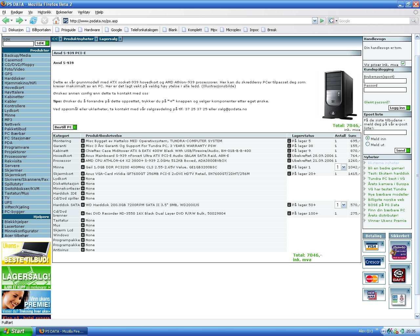Screen dimensions: 420x336
Task: Expand the Hovedkort component options
Action: 83,156
